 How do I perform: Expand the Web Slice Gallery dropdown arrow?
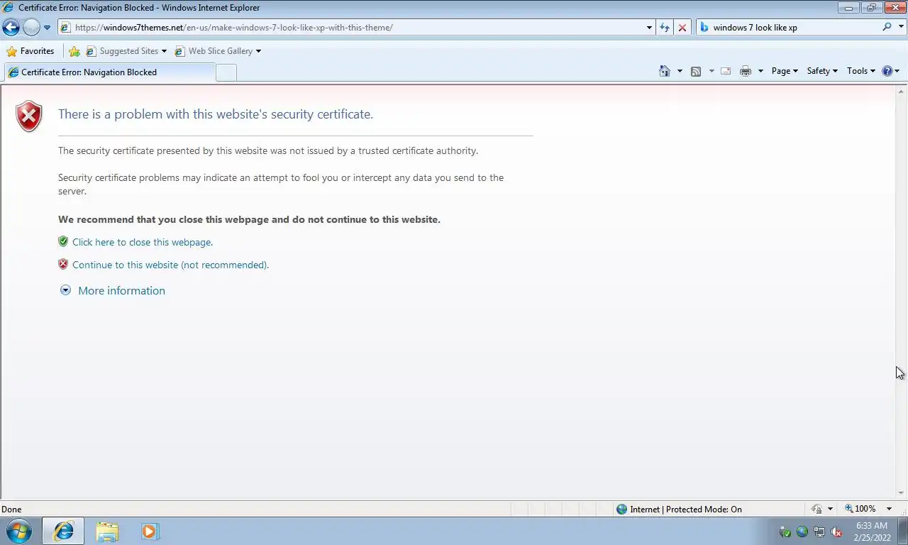pyautogui.click(x=258, y=51)
